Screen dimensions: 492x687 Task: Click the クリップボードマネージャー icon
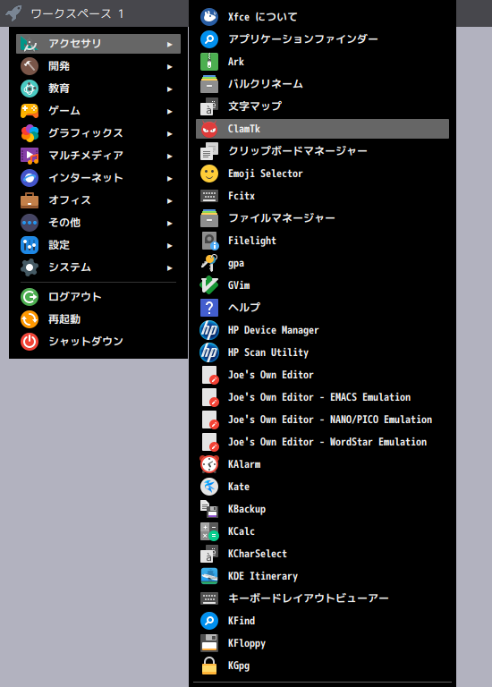point(209,151)
